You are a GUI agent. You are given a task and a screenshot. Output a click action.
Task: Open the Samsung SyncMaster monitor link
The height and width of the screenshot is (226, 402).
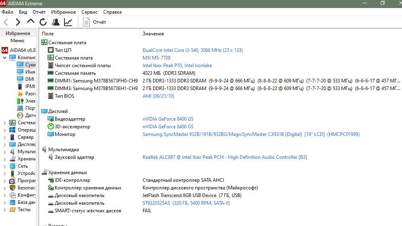pyautogui.click(x=251, y=134)
